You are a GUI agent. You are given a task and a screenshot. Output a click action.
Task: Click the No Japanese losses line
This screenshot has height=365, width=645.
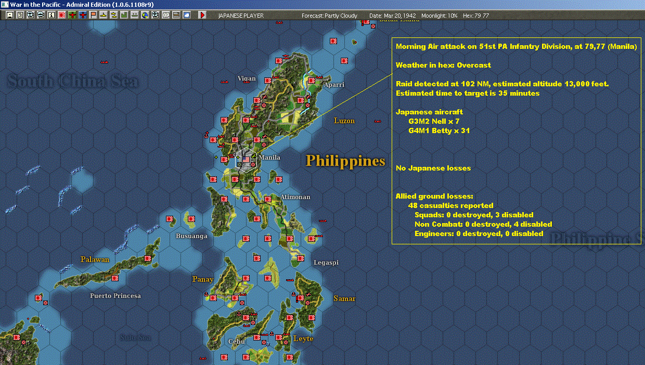click(433, 168)
